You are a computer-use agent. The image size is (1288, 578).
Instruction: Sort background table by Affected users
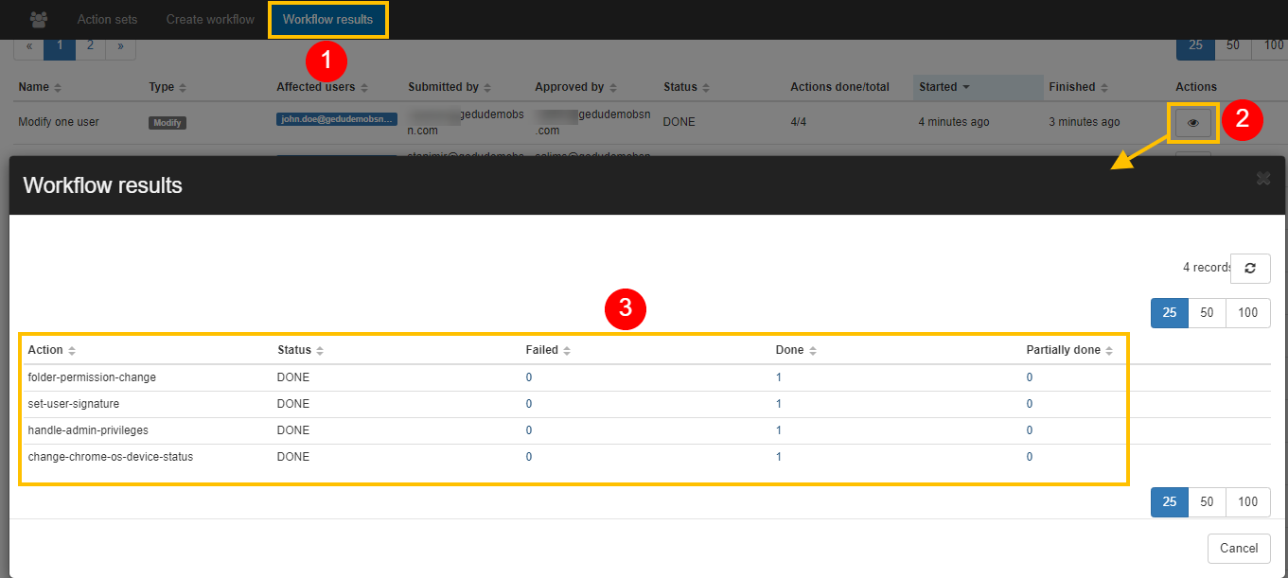pos(322,87)
